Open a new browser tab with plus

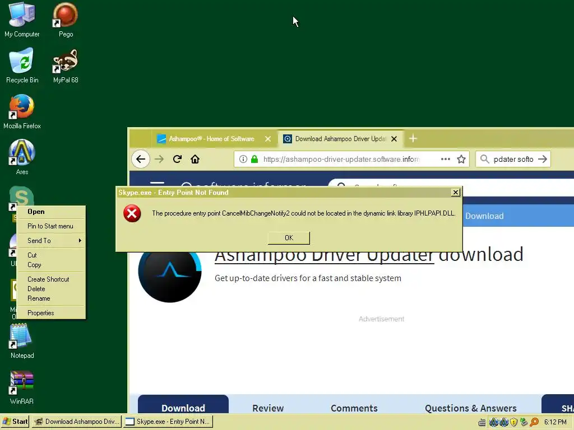(x=413, y=138)
